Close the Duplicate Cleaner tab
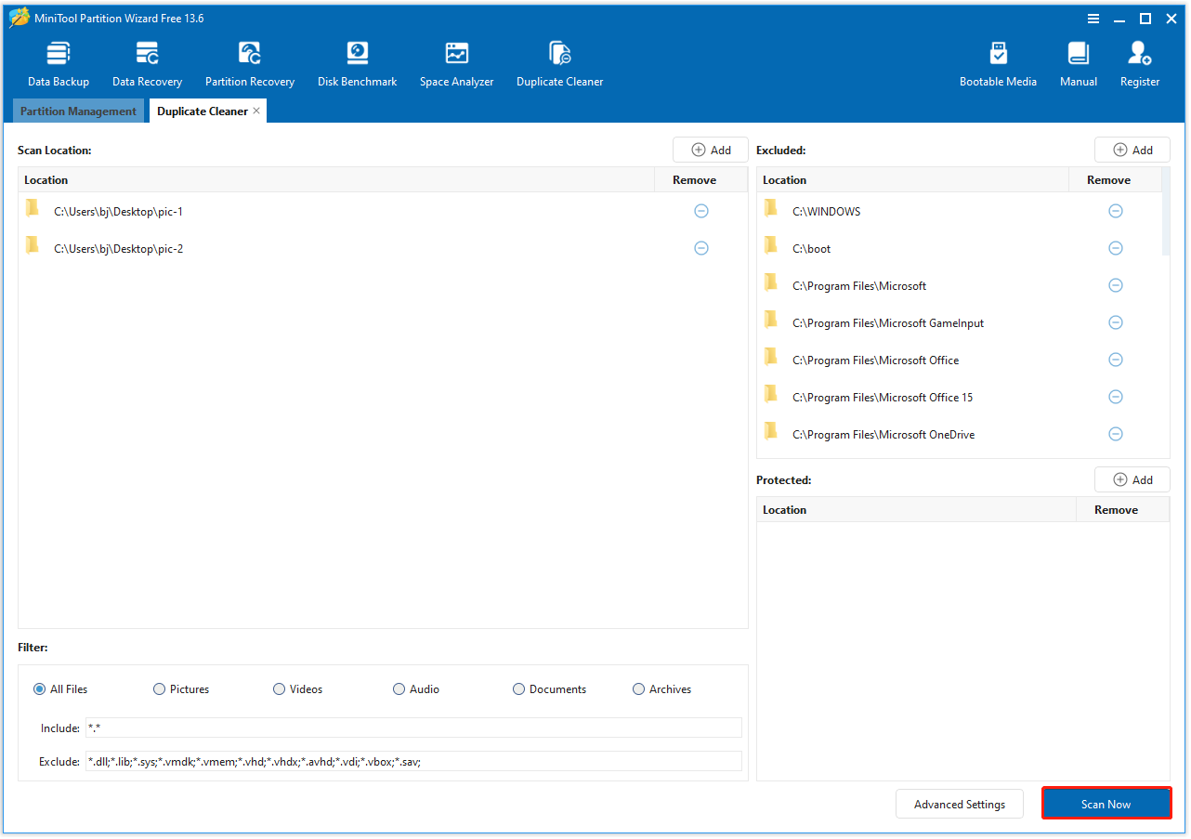This screenshot has height=839, width=1191. pos(256,111)
